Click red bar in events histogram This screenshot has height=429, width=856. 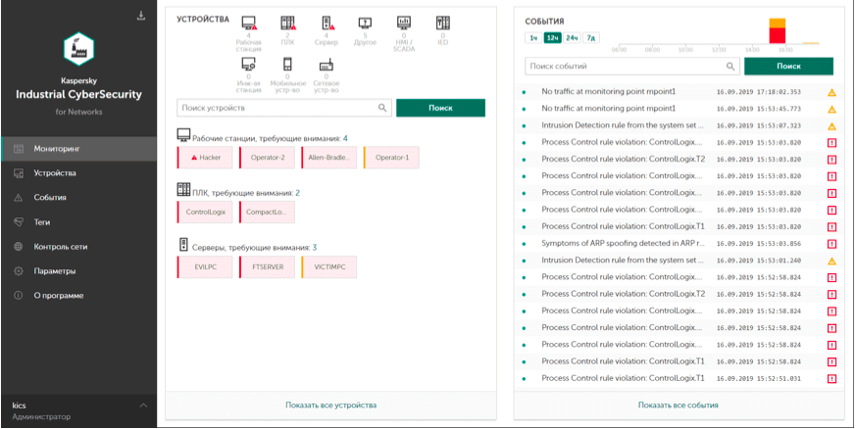coord(778,36)
